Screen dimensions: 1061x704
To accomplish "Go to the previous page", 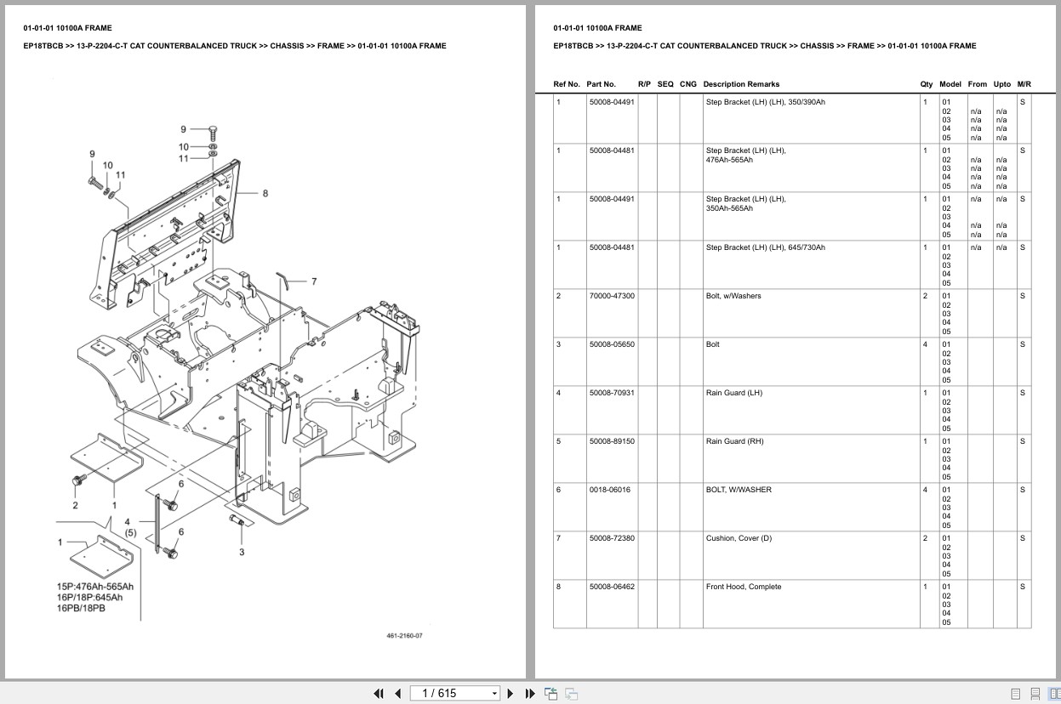I will pyautogui.click(x=398, y=693).
